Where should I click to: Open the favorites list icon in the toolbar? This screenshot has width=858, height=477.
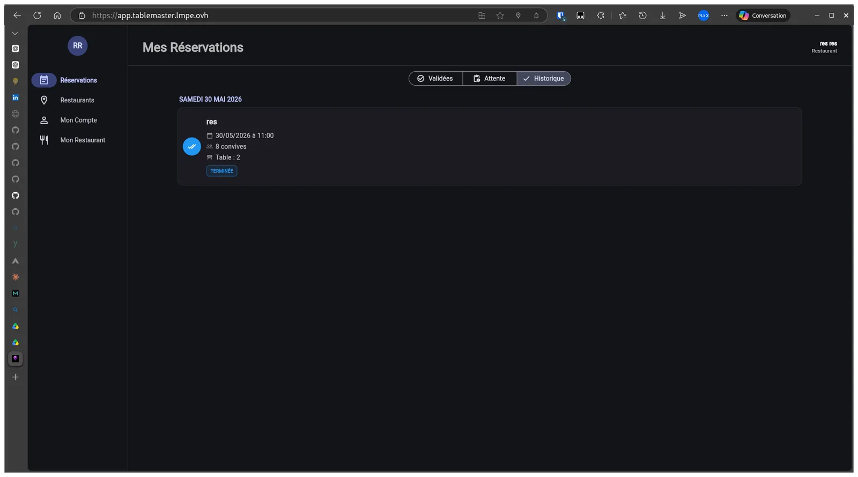[623, 16]
